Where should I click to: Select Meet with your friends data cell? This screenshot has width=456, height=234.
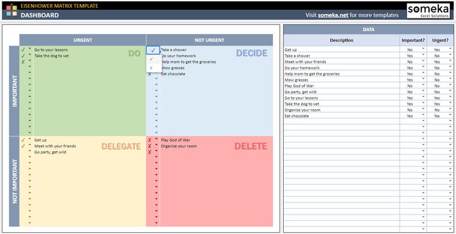point(341,62)
